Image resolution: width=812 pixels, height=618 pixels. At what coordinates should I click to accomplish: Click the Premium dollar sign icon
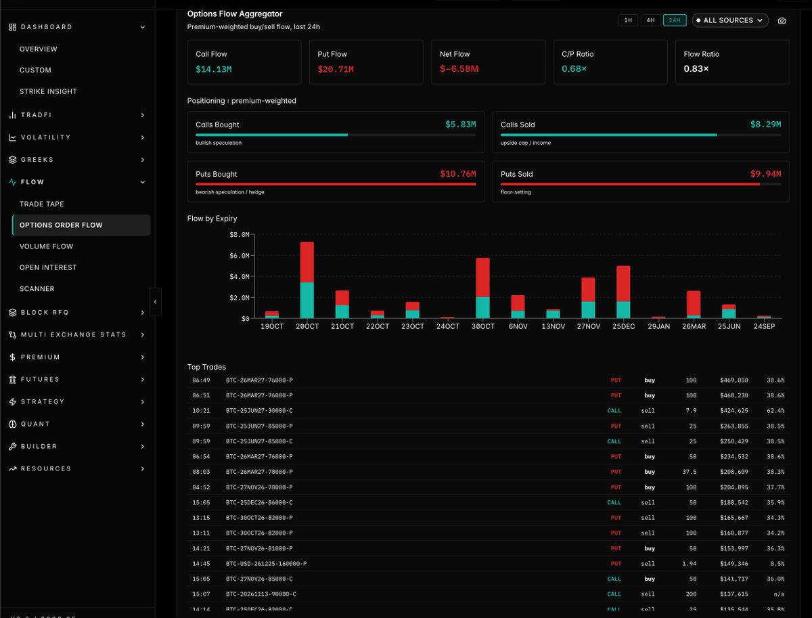click(12, 357)
